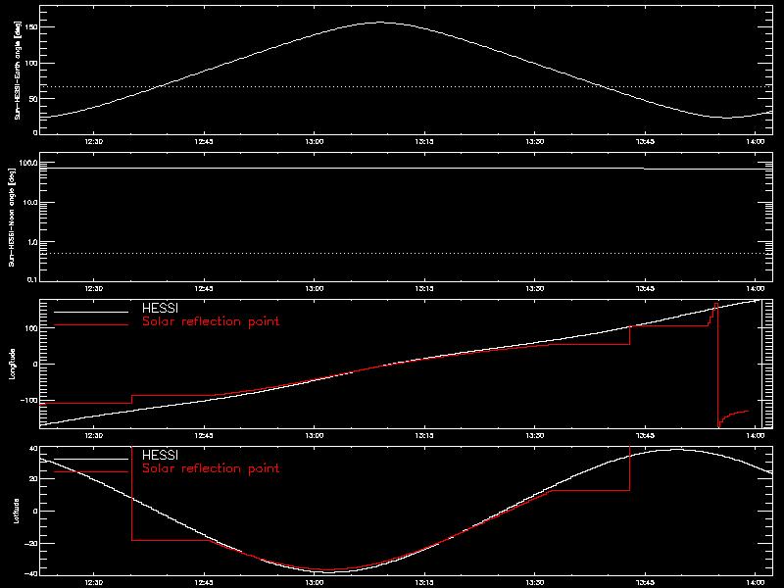Click the 12:30 tick under Longitude plot
The image size is (784, 588).
[x=93, y=435]
